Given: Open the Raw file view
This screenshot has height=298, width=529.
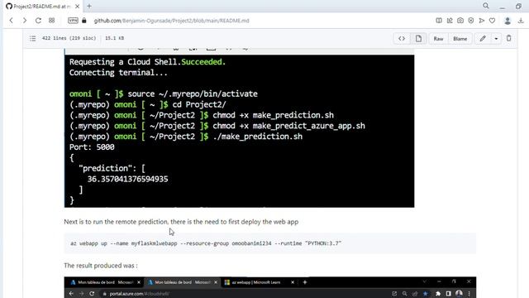Looking at the screenshot, I should coord(438,39).
